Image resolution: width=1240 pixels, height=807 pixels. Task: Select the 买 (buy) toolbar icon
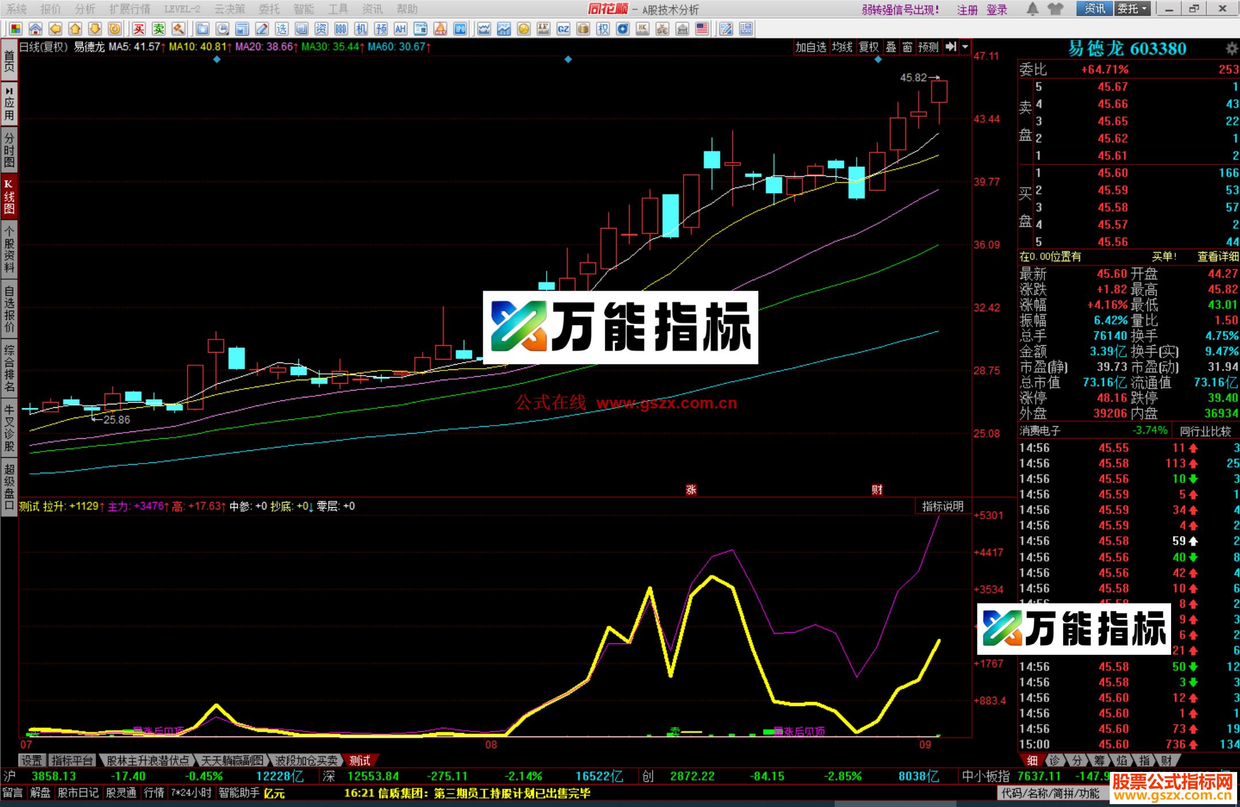click(139, 29)
